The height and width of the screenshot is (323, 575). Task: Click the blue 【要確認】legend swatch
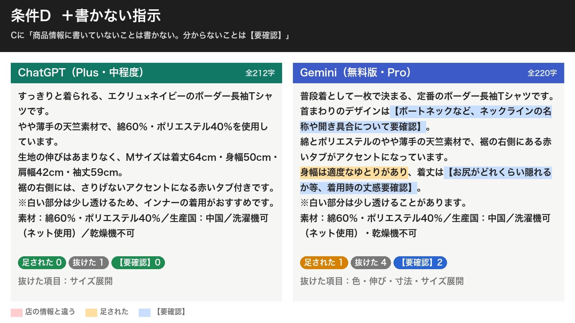[x=144, y=312]
